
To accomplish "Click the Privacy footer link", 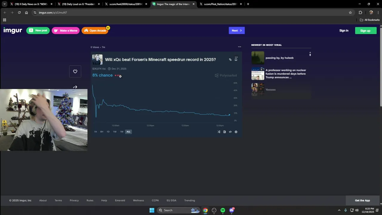I will 74,200.
